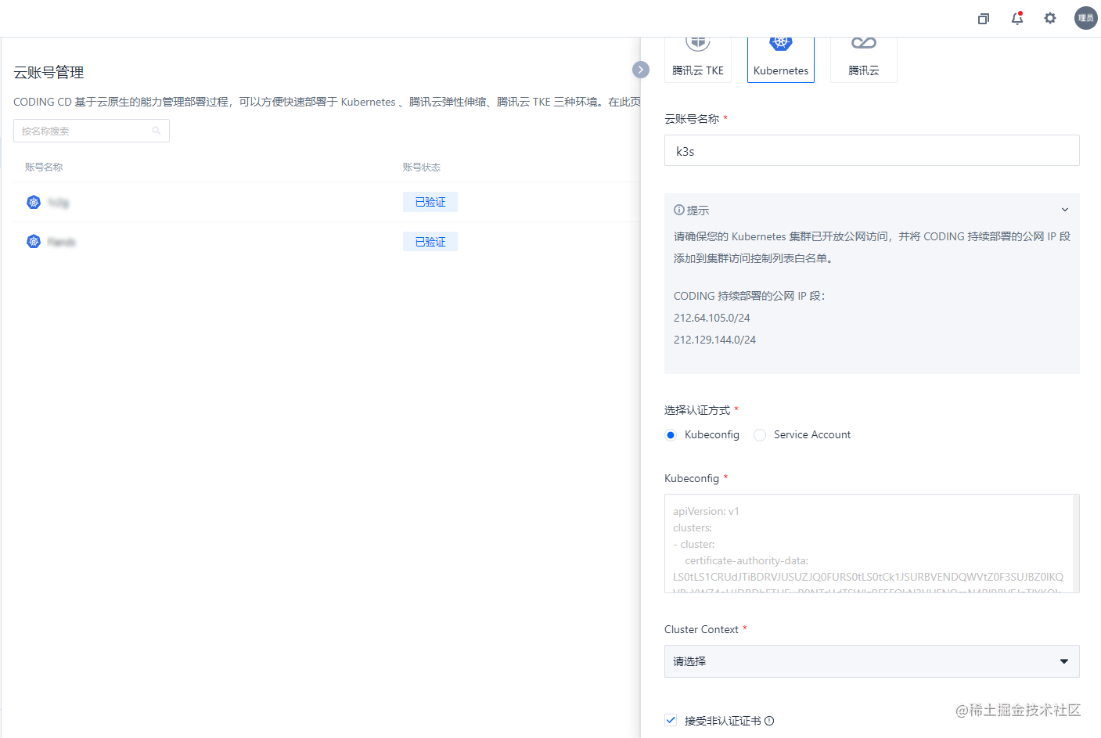Open the notifications bell
This screenshot has height=738, width=1101.
click(x=1017, y=18)
